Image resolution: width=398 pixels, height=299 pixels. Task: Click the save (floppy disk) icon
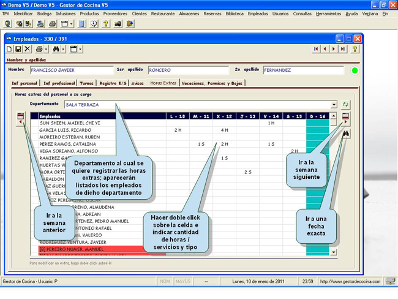click(18, 49)
